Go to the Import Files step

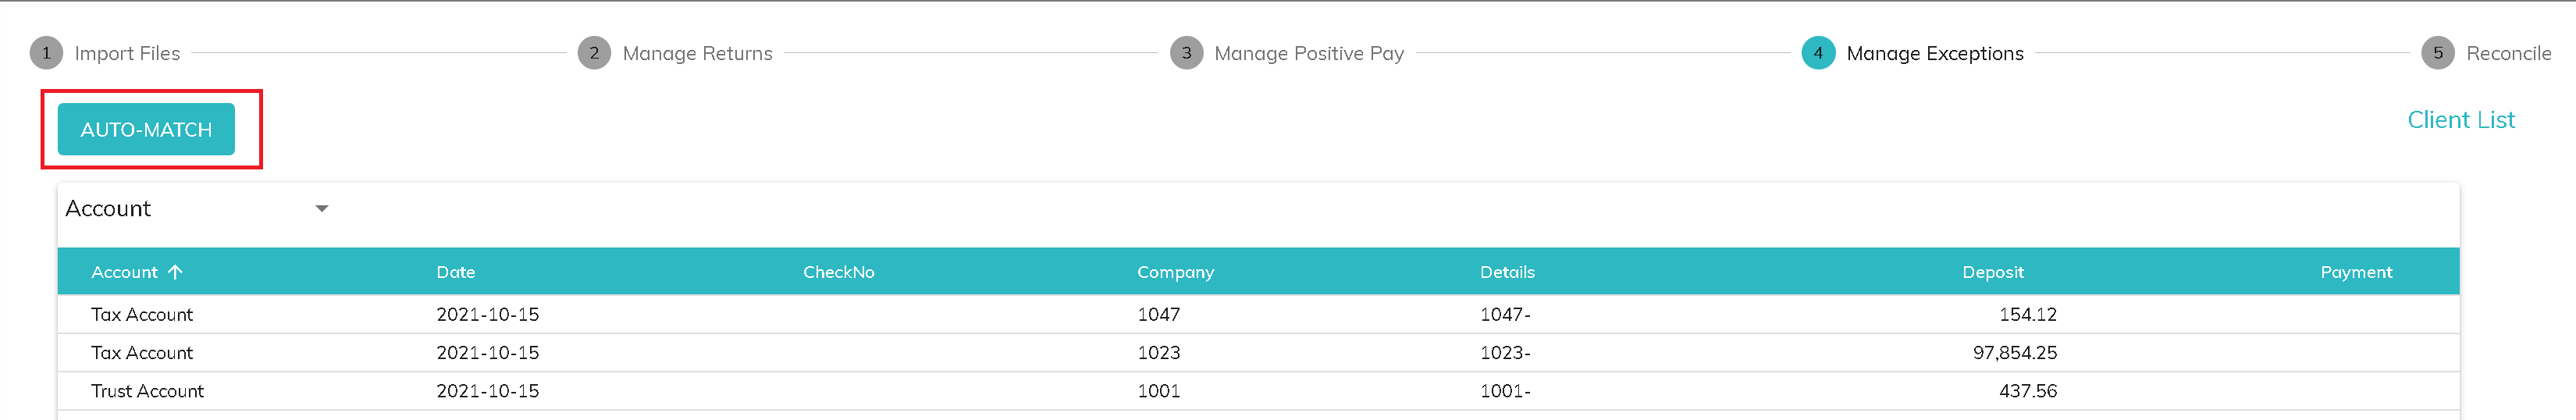[x=127, y=53]
